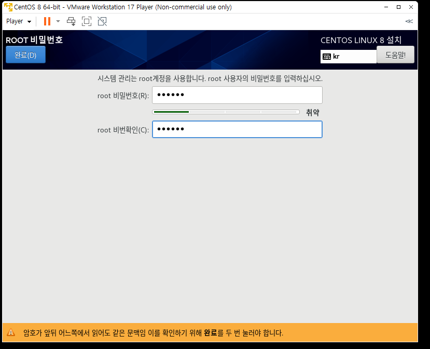
Task: Click the Send Ctrl+Alt+Del toolbar icon
Action: [71, 21]
